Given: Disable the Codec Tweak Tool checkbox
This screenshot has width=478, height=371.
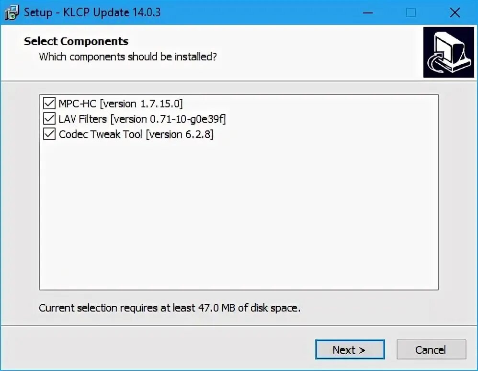Looking at the screenshot, I should 49,134.
